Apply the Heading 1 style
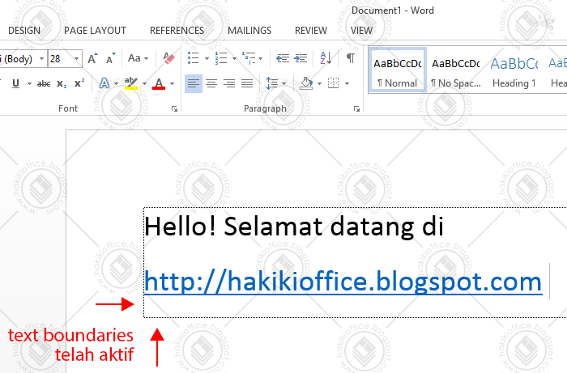The image size is (567, 373). pyautogui.click(x=514, y=70)
